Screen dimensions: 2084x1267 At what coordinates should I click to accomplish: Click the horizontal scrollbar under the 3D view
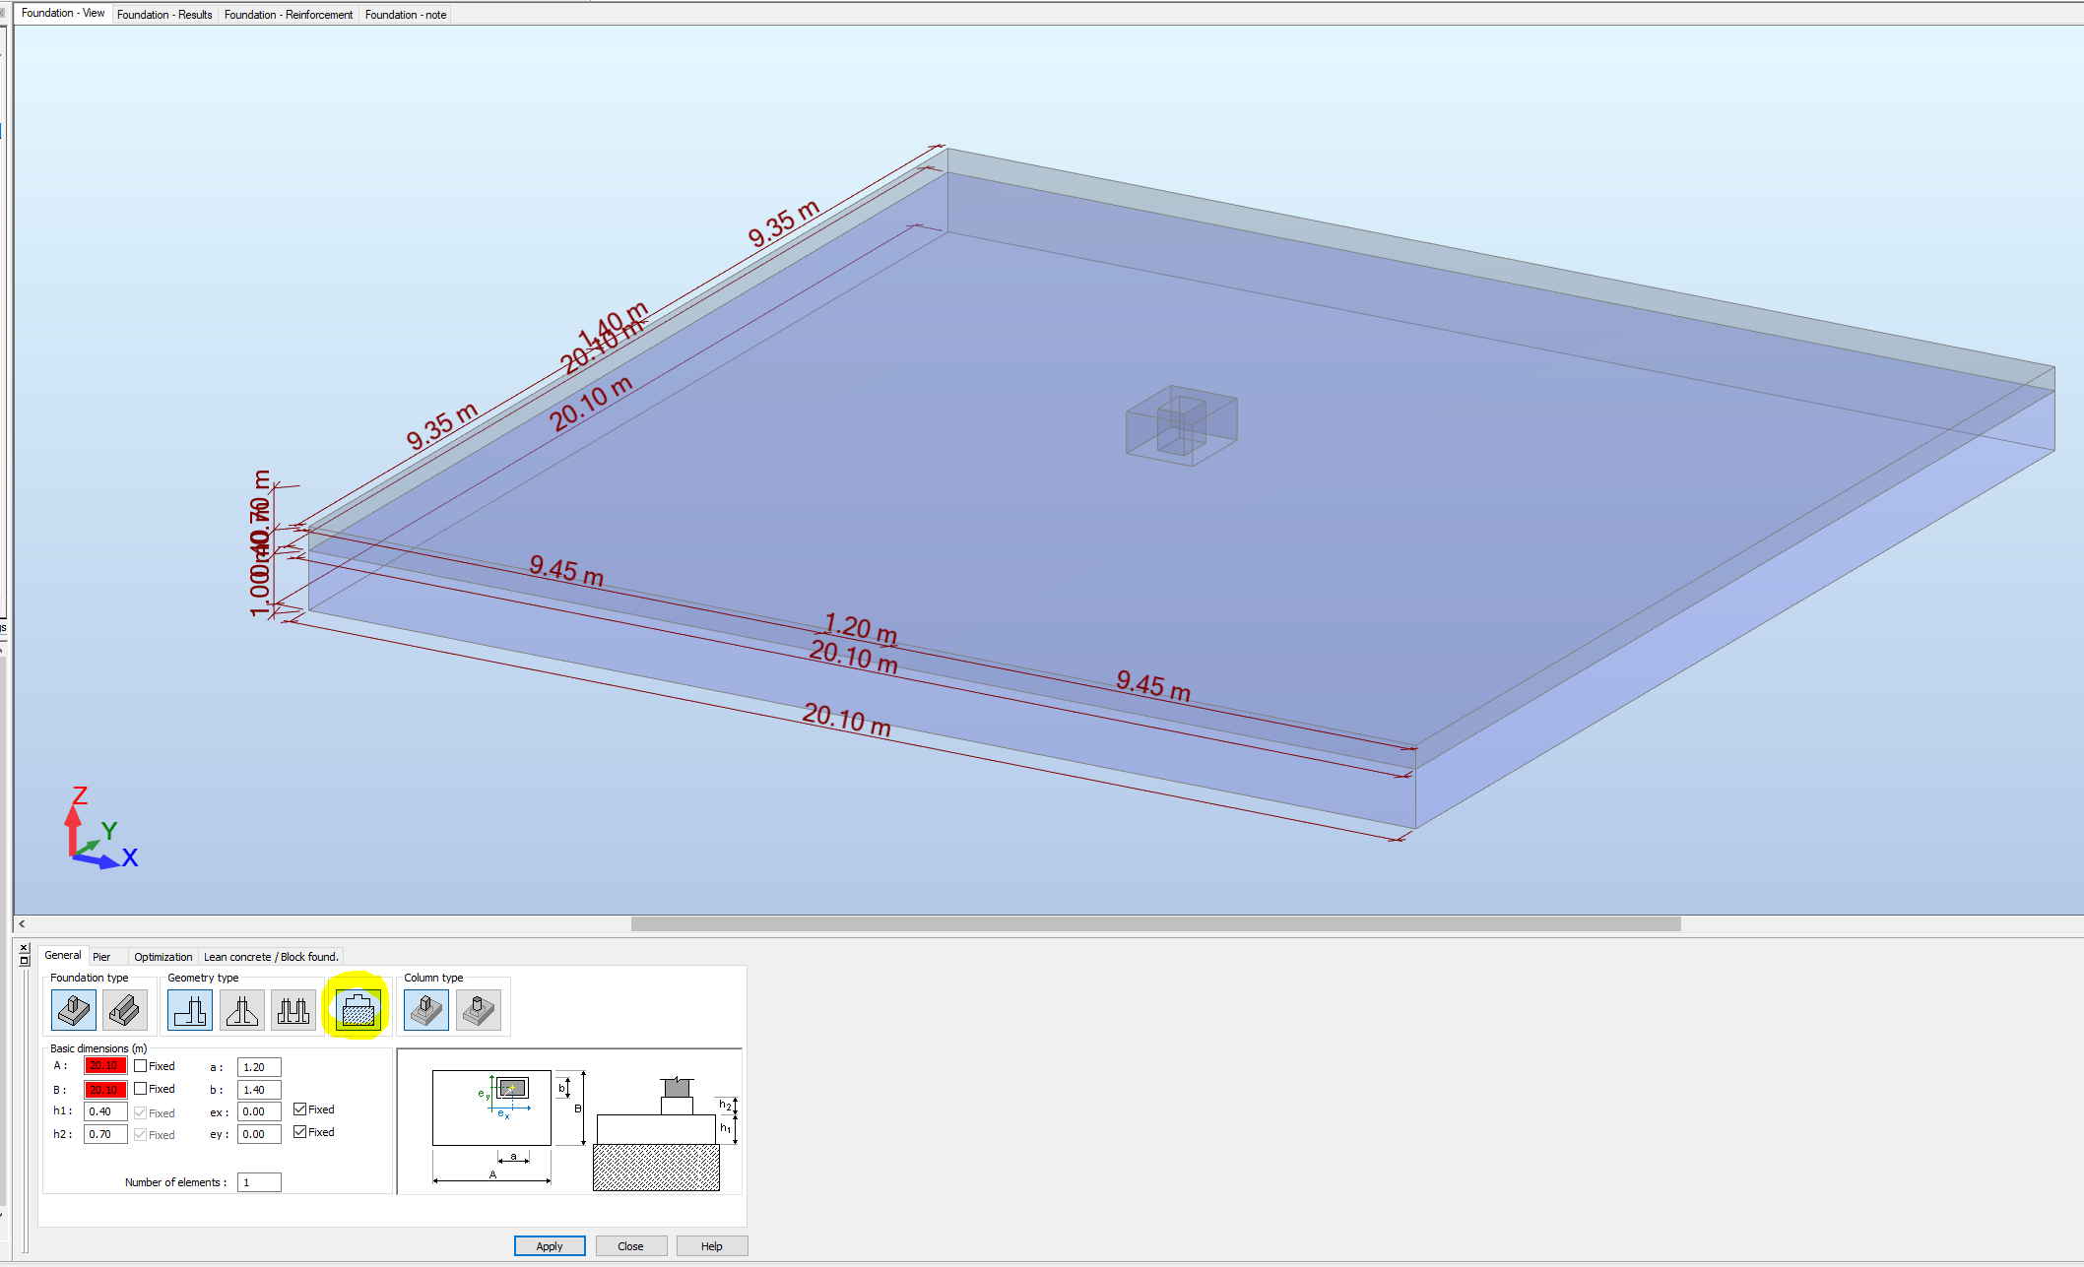coord(1155,924)
